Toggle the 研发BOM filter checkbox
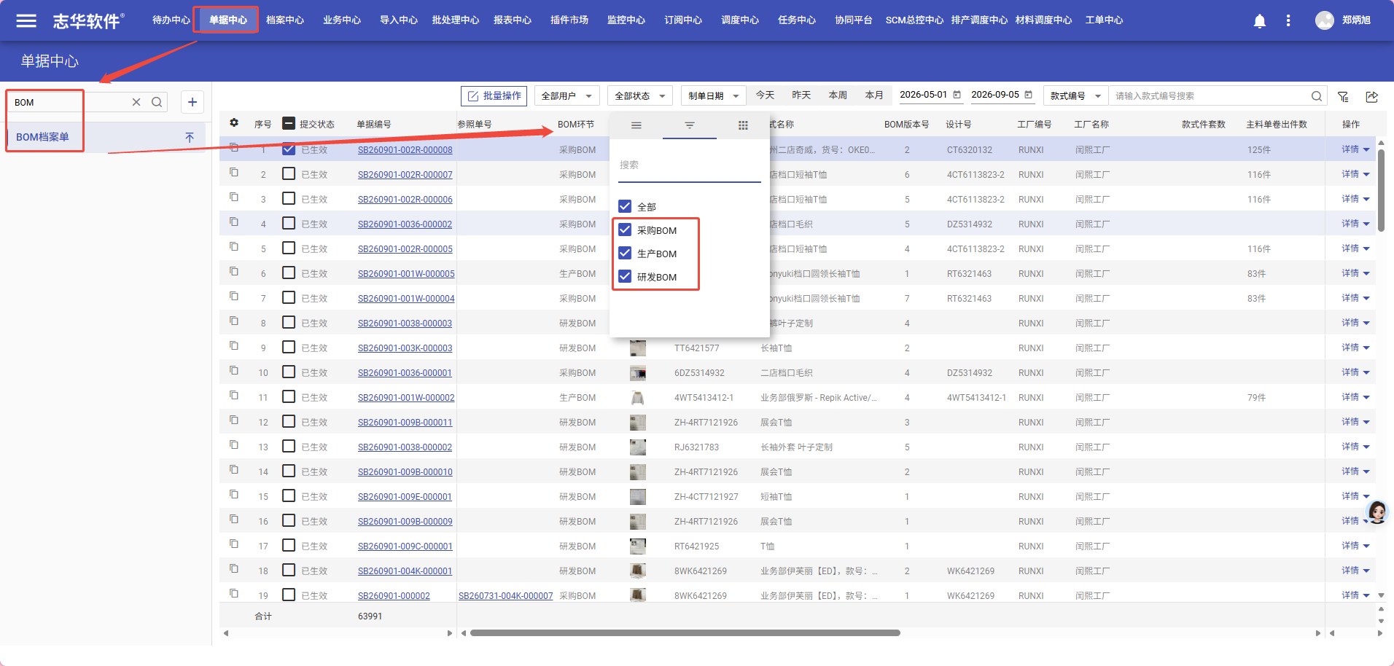The width and height of the screenshot is (1394, 666). coord(625,276)
